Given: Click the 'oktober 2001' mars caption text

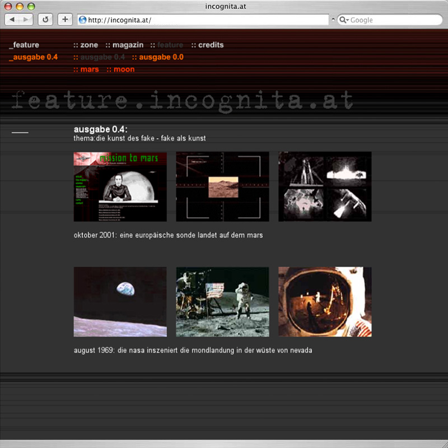Looking at the screenshot, I should click(169, 235).
